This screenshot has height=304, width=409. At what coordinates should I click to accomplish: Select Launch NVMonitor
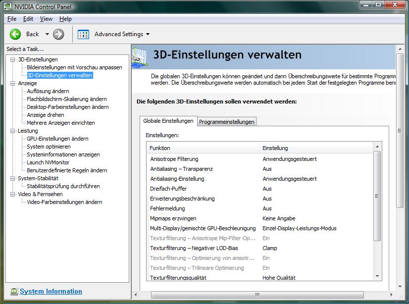[48, 162]
